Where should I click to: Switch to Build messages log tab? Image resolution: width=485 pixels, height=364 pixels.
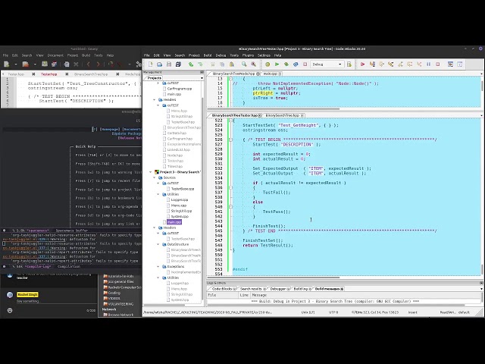pos(327,289)
